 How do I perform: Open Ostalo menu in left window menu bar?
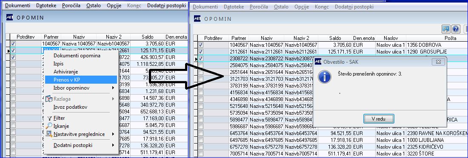pos(94,6)
